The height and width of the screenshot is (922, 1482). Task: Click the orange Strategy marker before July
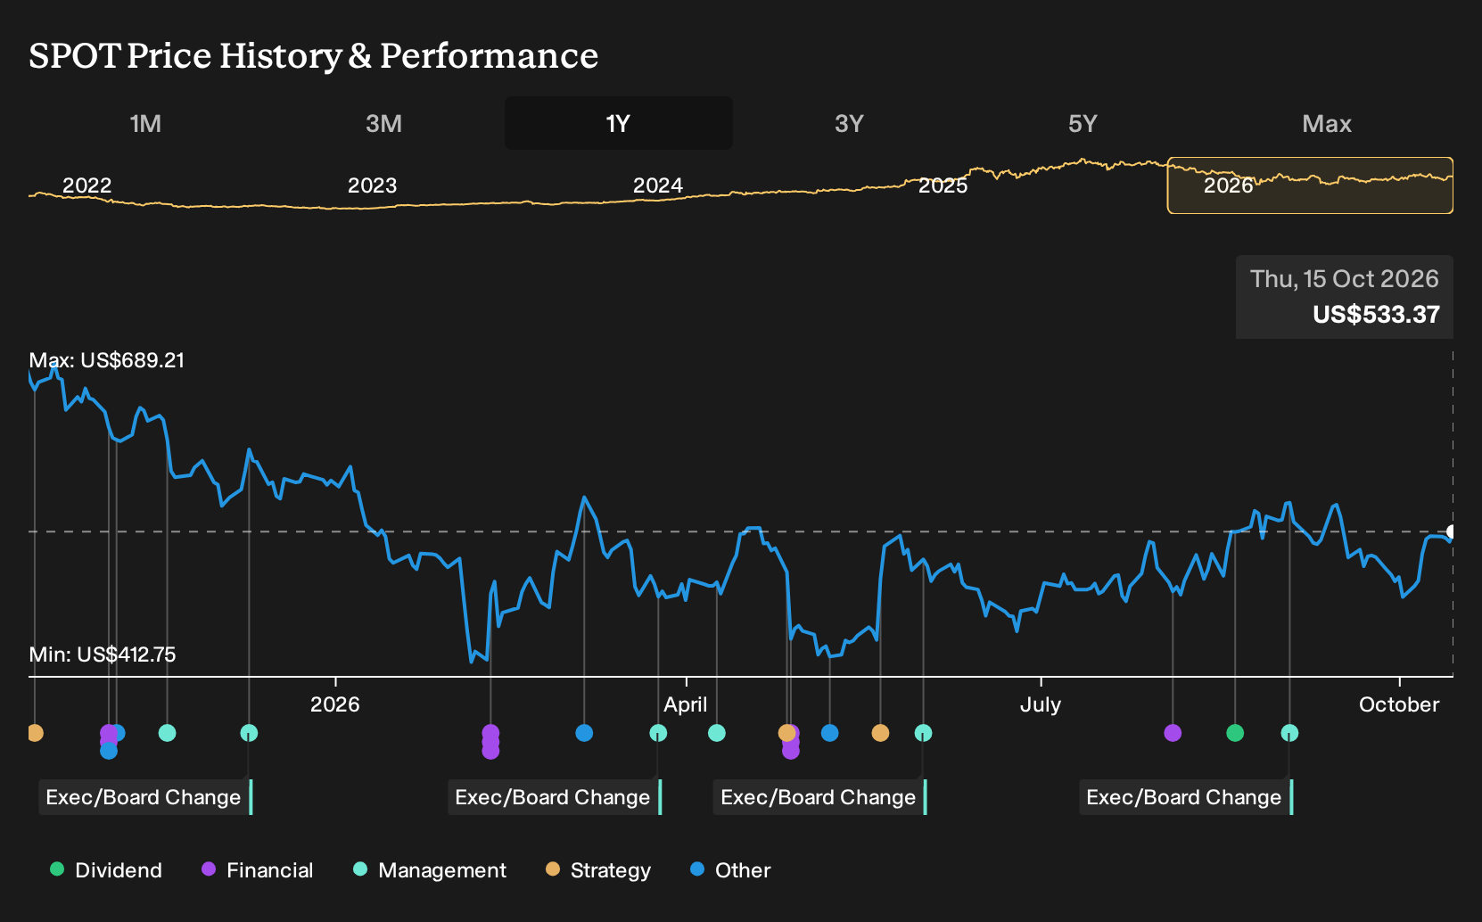click(x=880, y=733)
